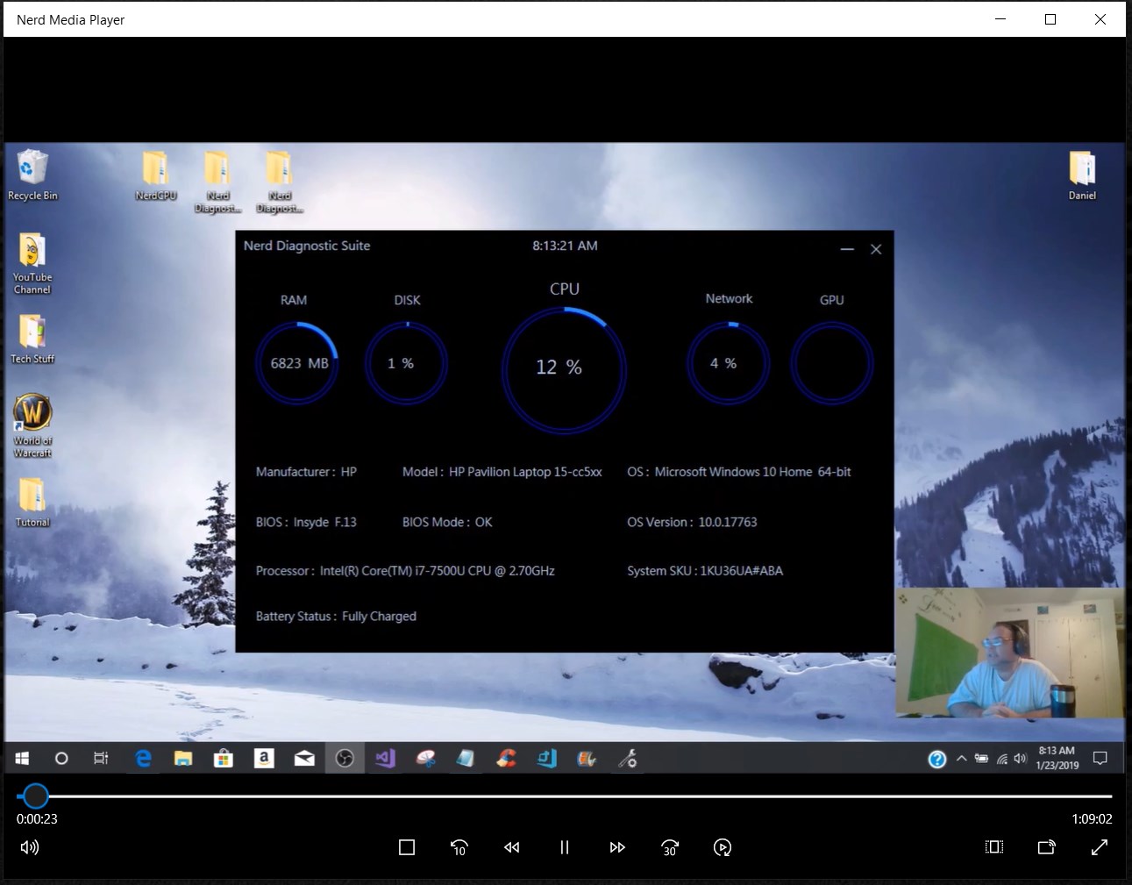Click the taskbar clock 8:13 AM date
The width and height of the screenshot is (1132, 885).
click(x=1057, y=758)
